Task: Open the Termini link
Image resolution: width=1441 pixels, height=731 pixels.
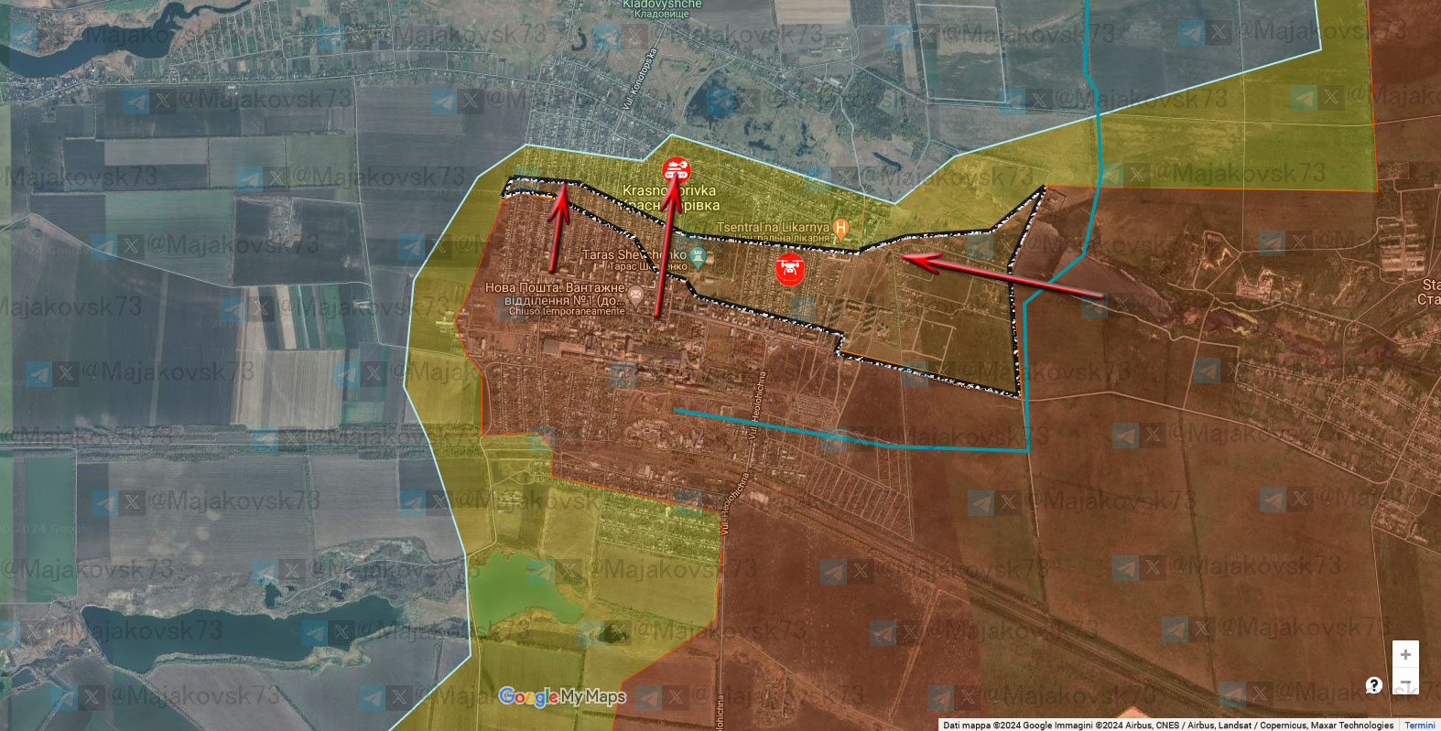Action: click(1420, 726)
